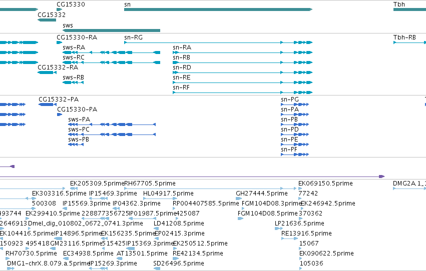Select EST RP004407585.5prime
This screenshot has height=271, width=426.
point(206,203)
